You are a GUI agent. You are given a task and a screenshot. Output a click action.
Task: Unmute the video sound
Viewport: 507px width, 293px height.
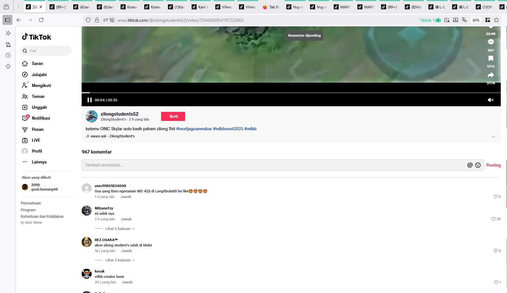(x=491, y=100)
